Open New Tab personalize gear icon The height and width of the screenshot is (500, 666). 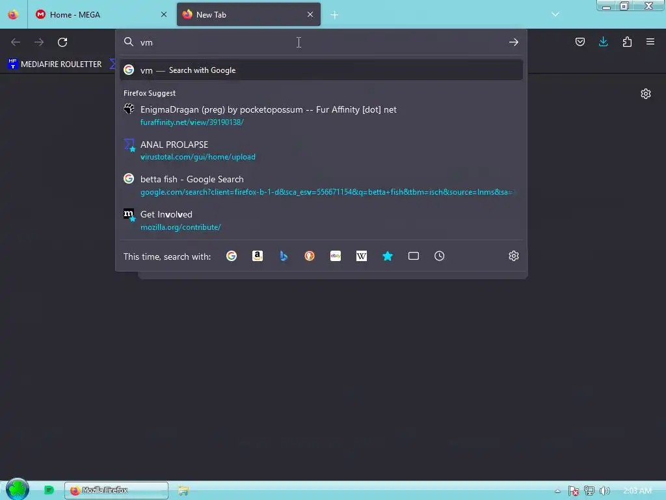[646, 94]
